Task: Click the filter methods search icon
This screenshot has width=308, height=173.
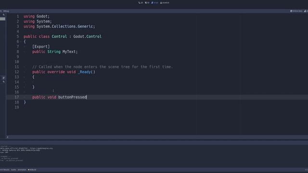Action: 3,82
